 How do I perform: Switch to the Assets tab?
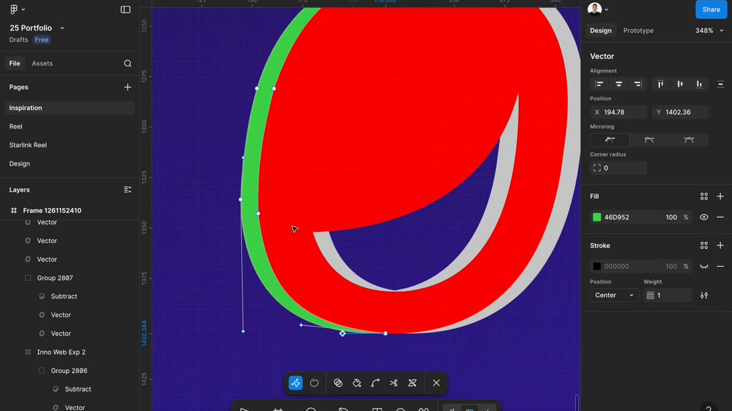(42, 63)
